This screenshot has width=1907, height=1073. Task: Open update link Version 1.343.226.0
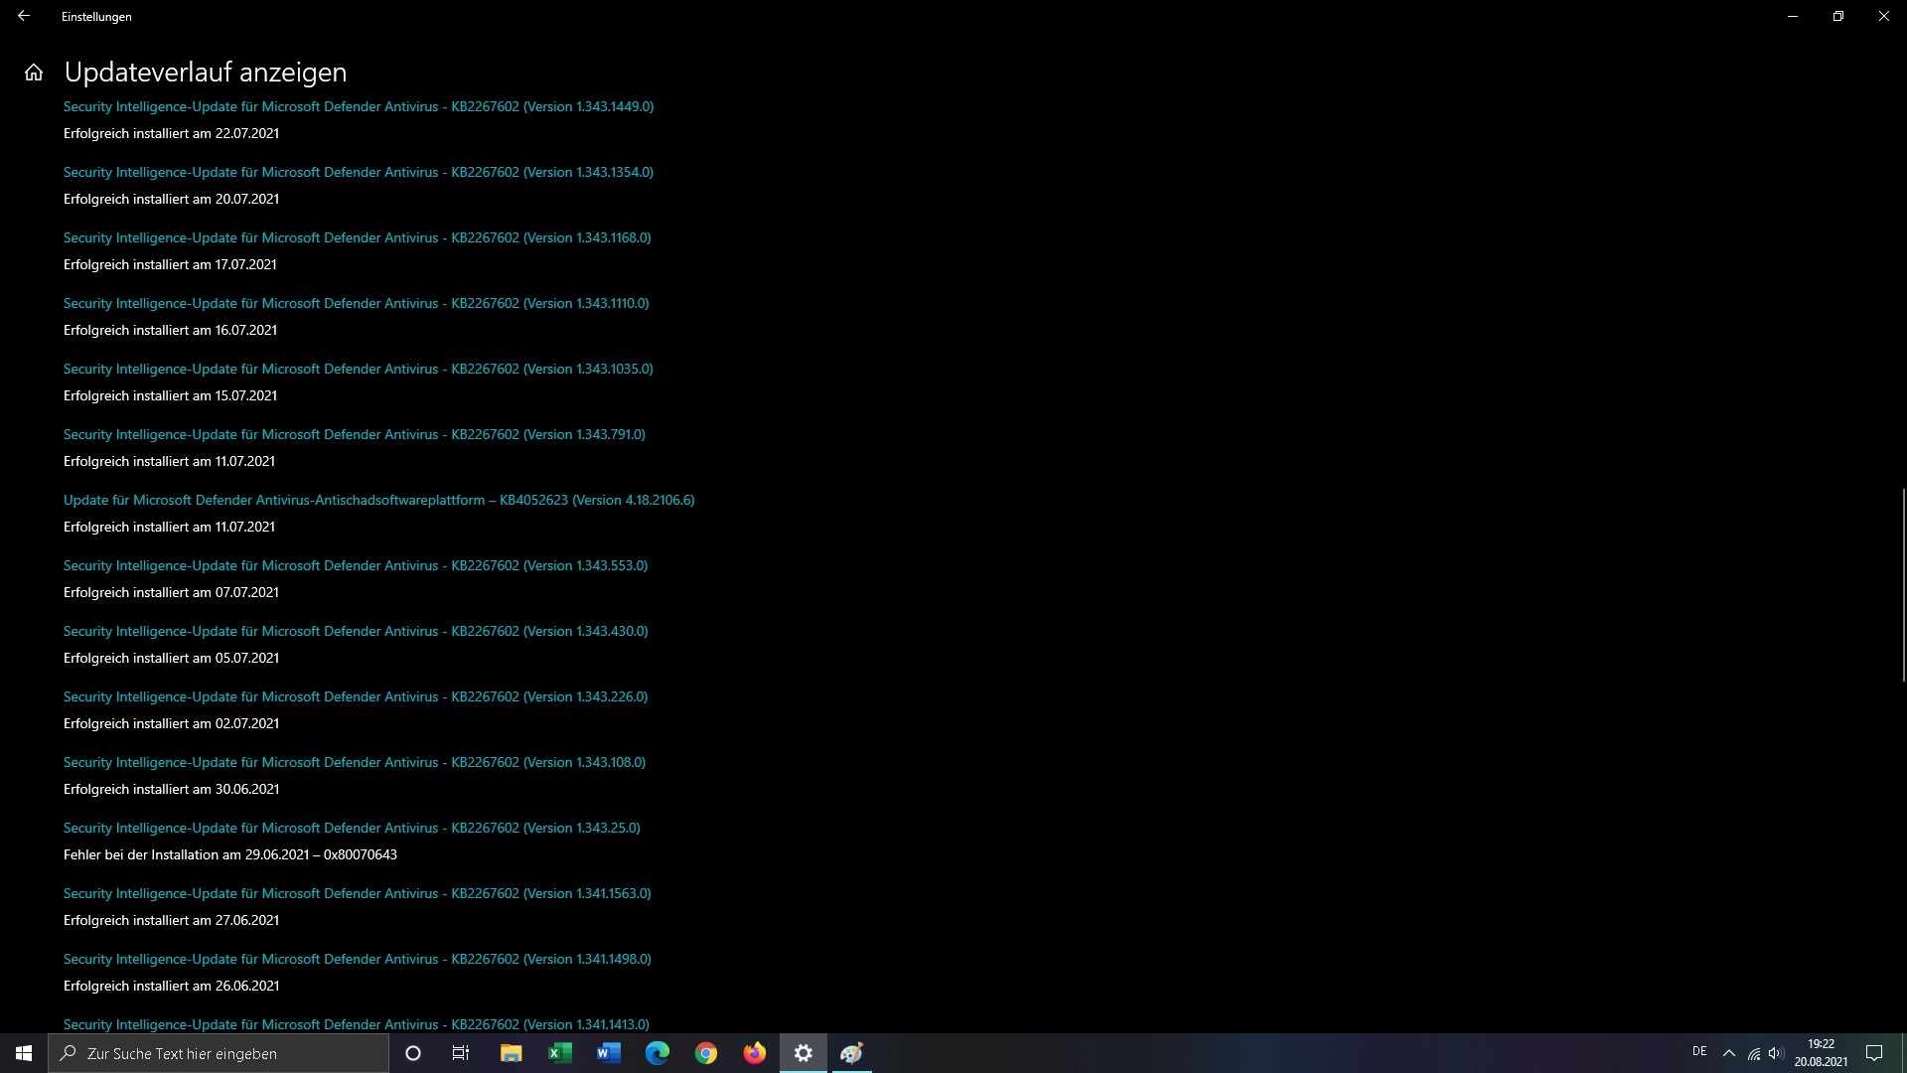pos(356,696)
